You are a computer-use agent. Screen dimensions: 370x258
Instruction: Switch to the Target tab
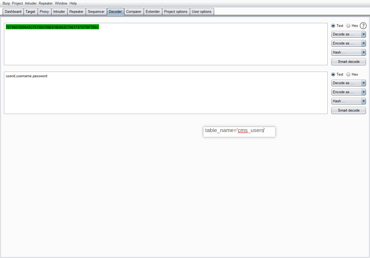30,12
